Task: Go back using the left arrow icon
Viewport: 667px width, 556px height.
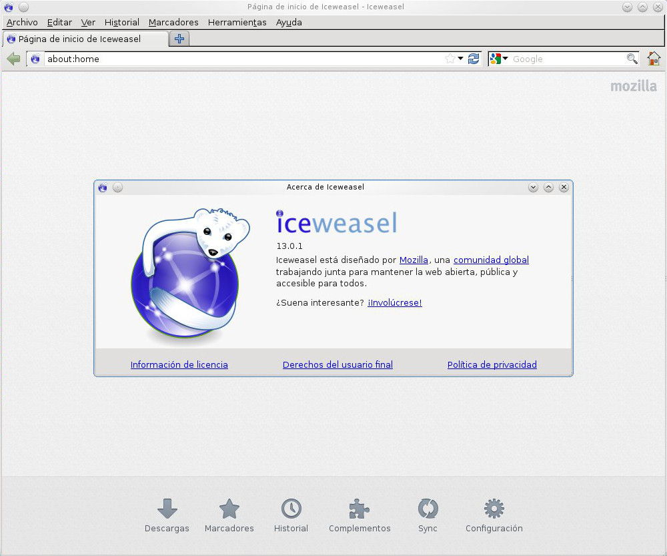Action: pyautogui.click(x=13, y=59)
